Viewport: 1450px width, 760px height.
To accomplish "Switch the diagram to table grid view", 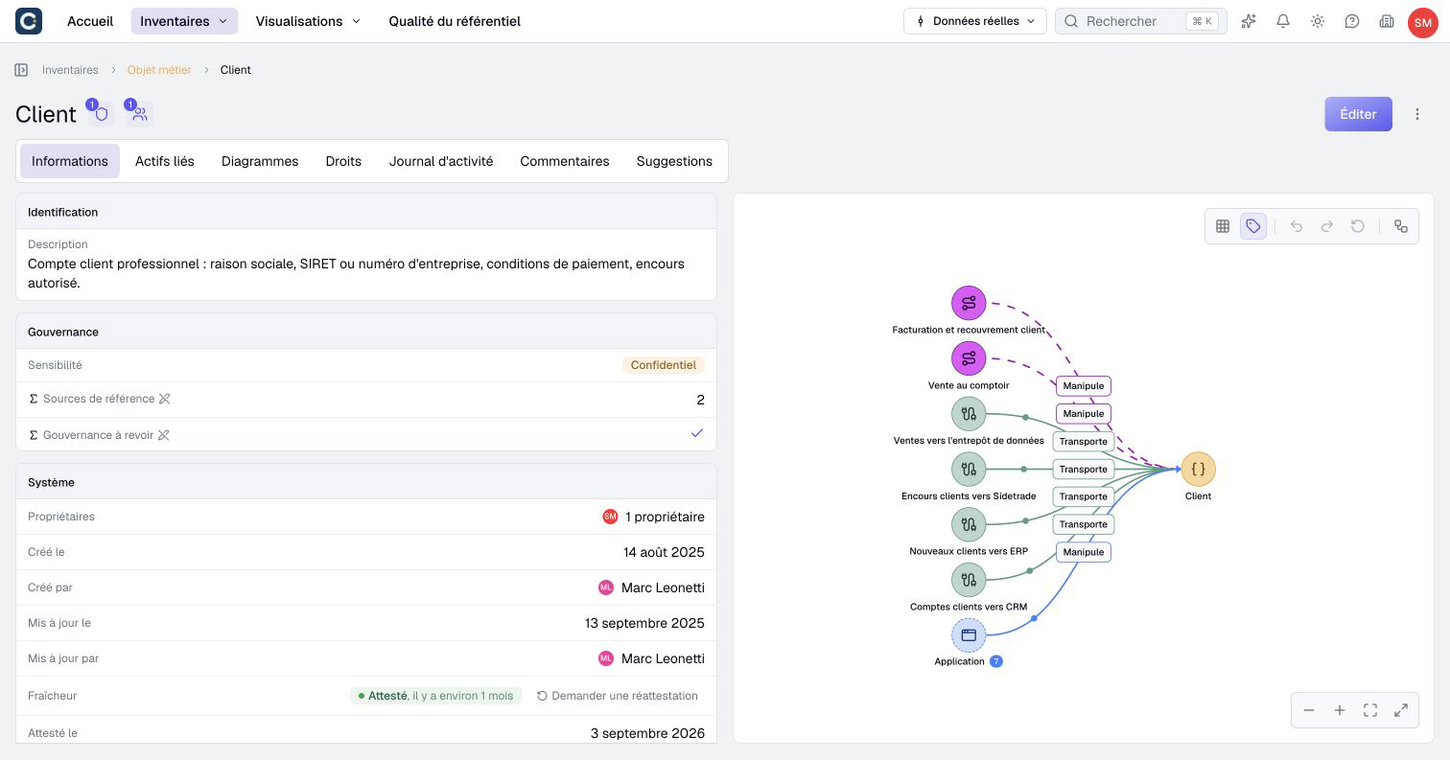I will (1223, 226).
